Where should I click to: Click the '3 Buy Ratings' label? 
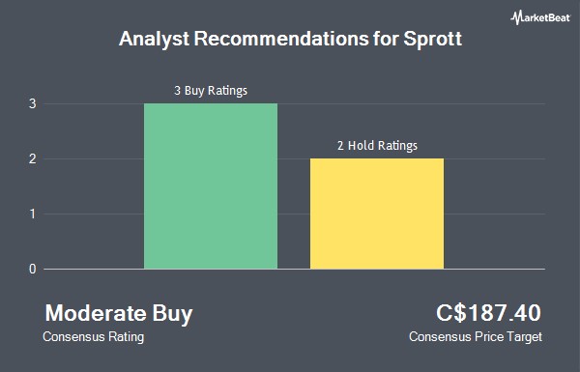coord(211,91)
